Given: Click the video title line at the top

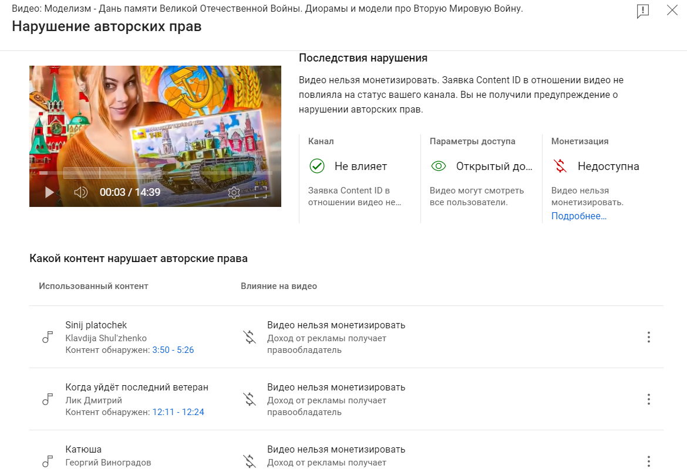Looking at the screenshot, I should point(267,8).
